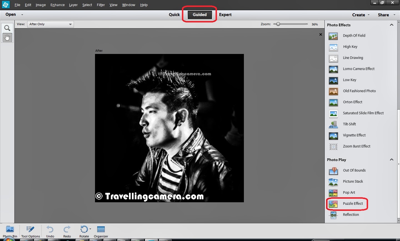Open the Select menu
Image resolution: width=400 pixels, height=241 pixels.
87,5
